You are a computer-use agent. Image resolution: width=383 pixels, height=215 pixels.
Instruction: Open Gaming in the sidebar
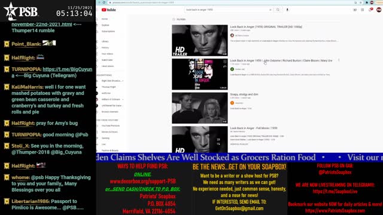tap(105, 138)
